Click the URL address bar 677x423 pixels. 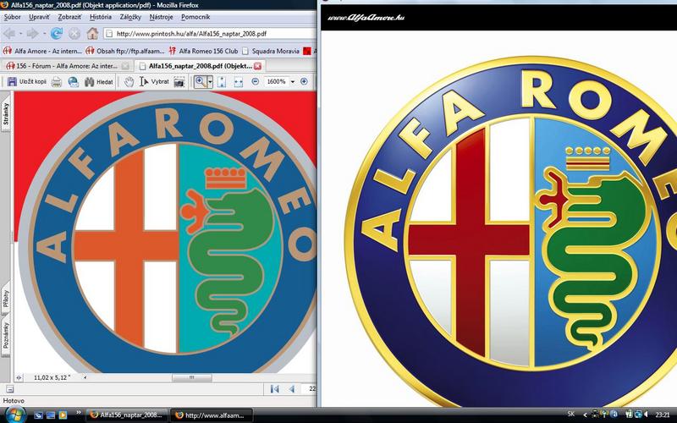[x=210, y=34]
